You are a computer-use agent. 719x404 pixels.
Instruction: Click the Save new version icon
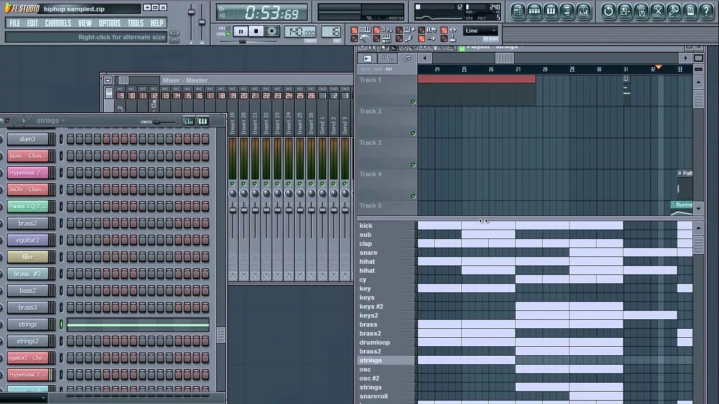coord(625,11)
